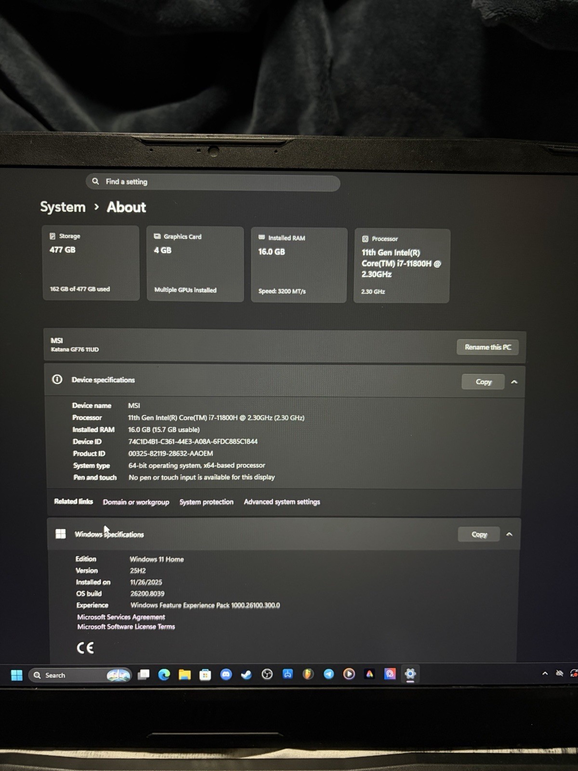The height and width of the screenshot is (771, 578).
Task: Select the 64-bit operating system text
Action: coord(197,465)
